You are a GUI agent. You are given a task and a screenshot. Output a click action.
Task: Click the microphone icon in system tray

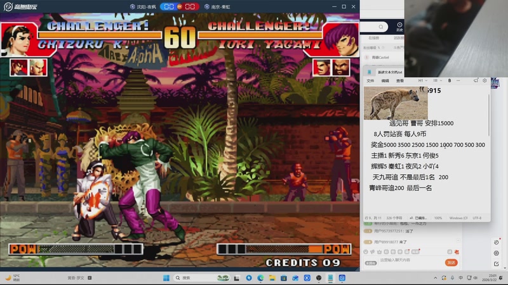point(452,278)
